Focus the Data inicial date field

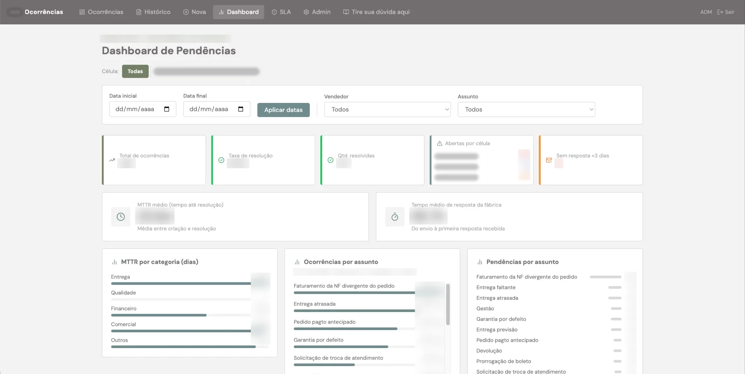pos(143,109)
